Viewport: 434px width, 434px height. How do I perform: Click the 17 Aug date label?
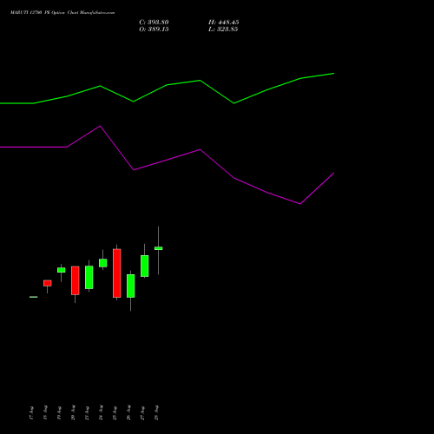pyautogui.click(x=31, y=413)
